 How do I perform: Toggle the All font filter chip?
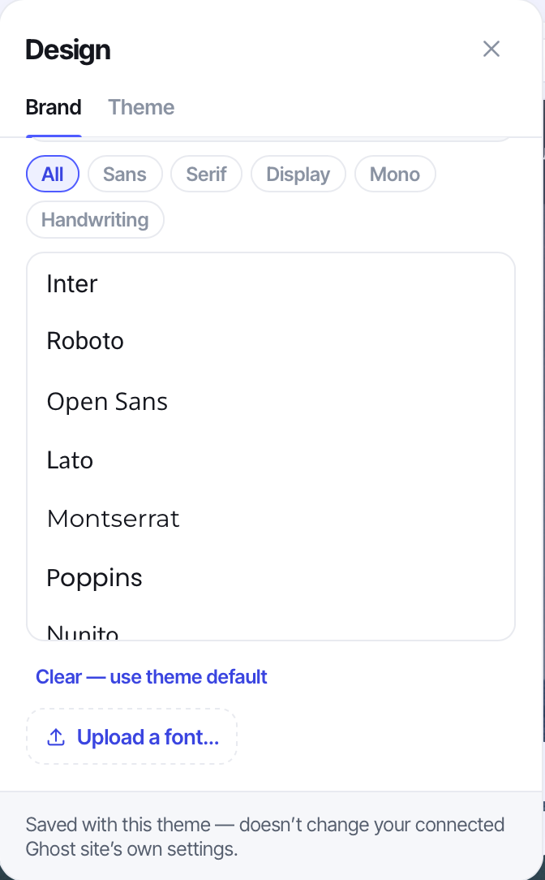53,174
